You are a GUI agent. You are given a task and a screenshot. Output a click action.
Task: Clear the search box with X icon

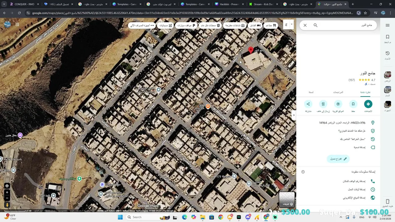pos(305,25)
